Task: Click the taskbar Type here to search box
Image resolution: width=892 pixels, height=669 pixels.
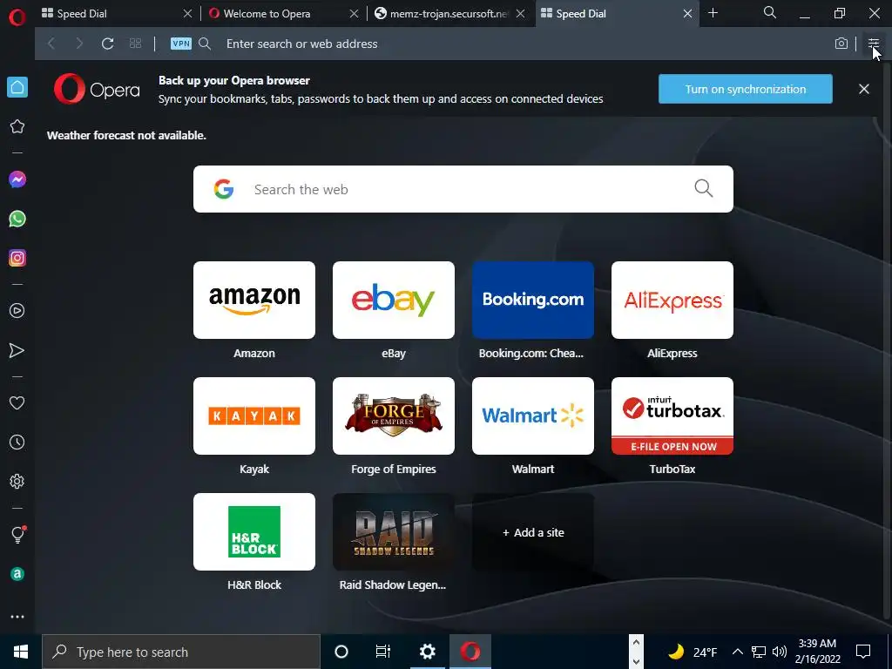Action: point(181,652)
